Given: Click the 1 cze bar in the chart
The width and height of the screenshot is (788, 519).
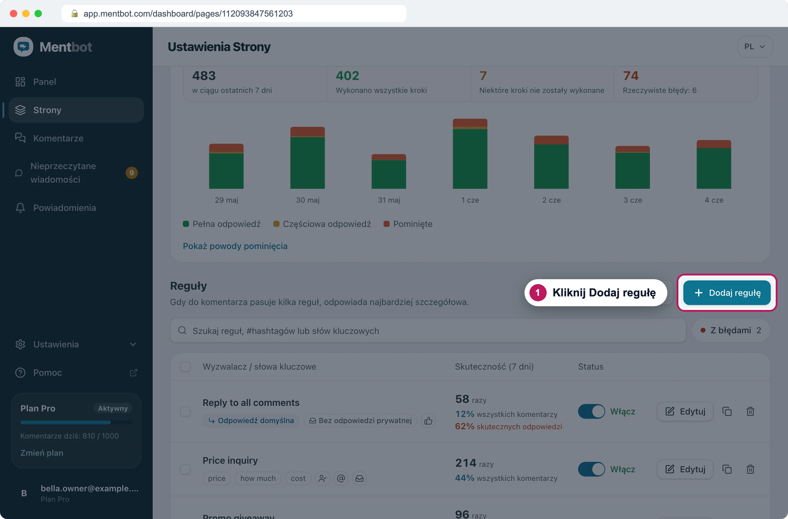Looking at the screenshot, I should 470,154.
